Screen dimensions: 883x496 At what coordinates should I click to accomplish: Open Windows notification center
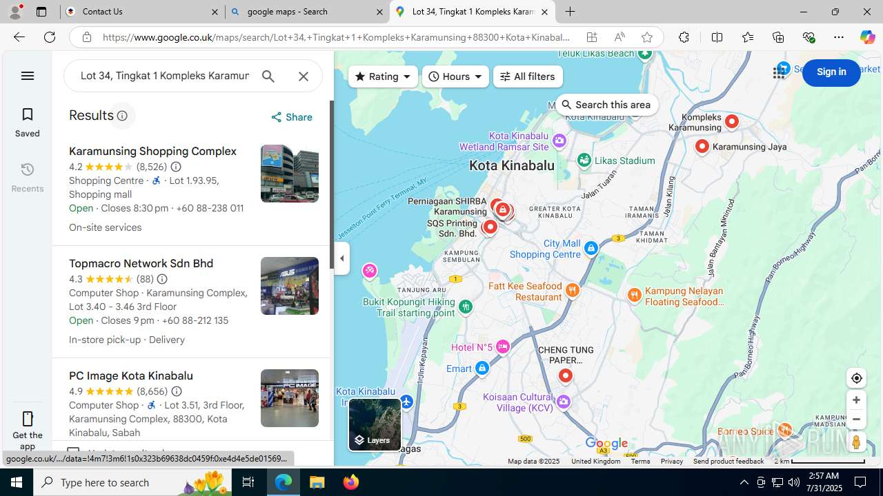tap(860, 482)
